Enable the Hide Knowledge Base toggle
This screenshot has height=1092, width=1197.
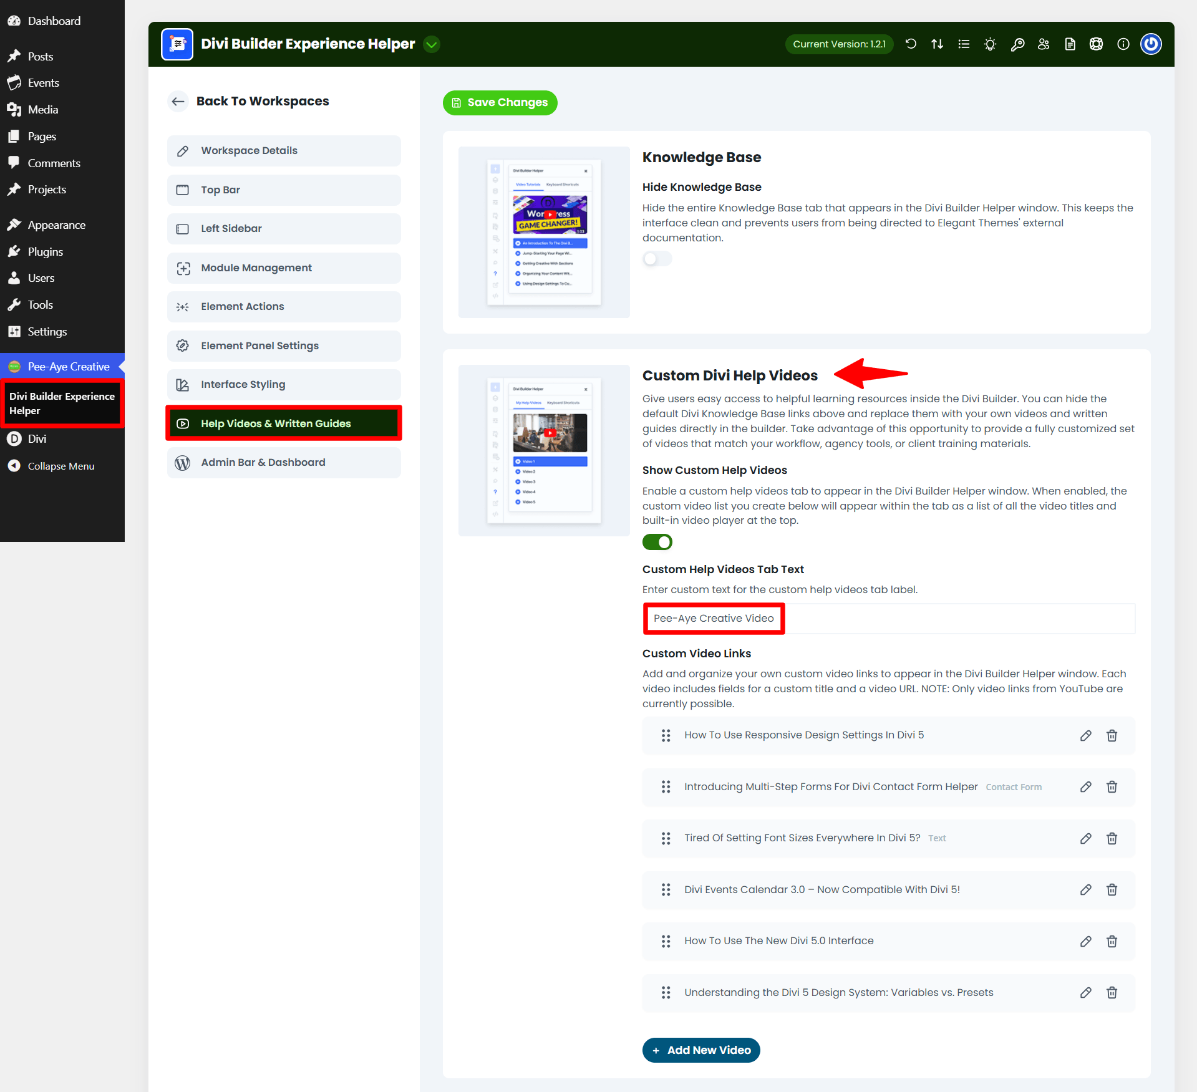657,259
